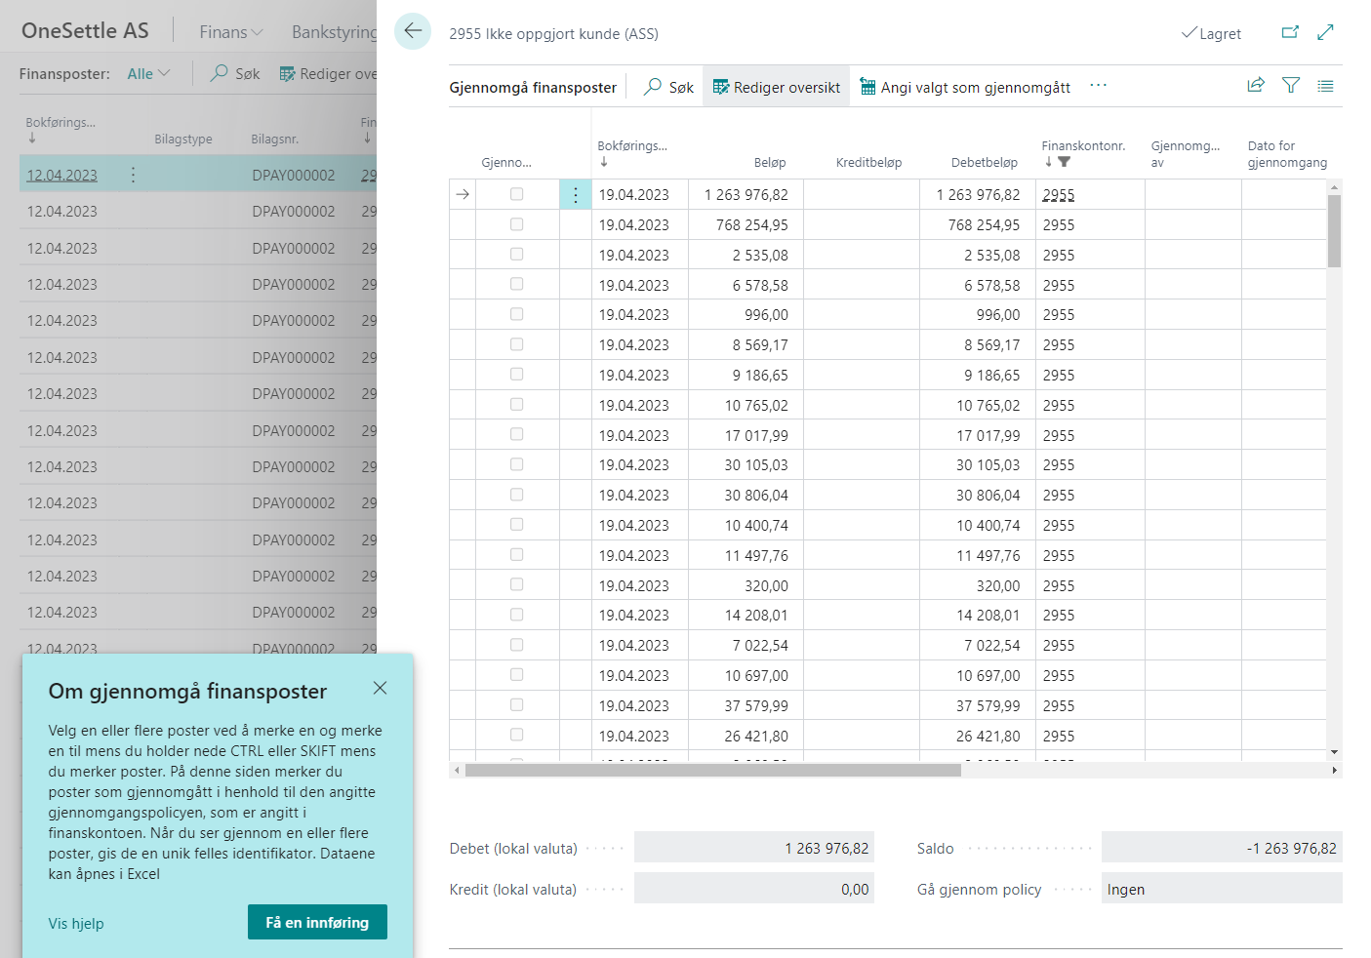Screen dimensions: 1371x958
Task: Open the Vis hjelp link
Action: click(76, 923)
